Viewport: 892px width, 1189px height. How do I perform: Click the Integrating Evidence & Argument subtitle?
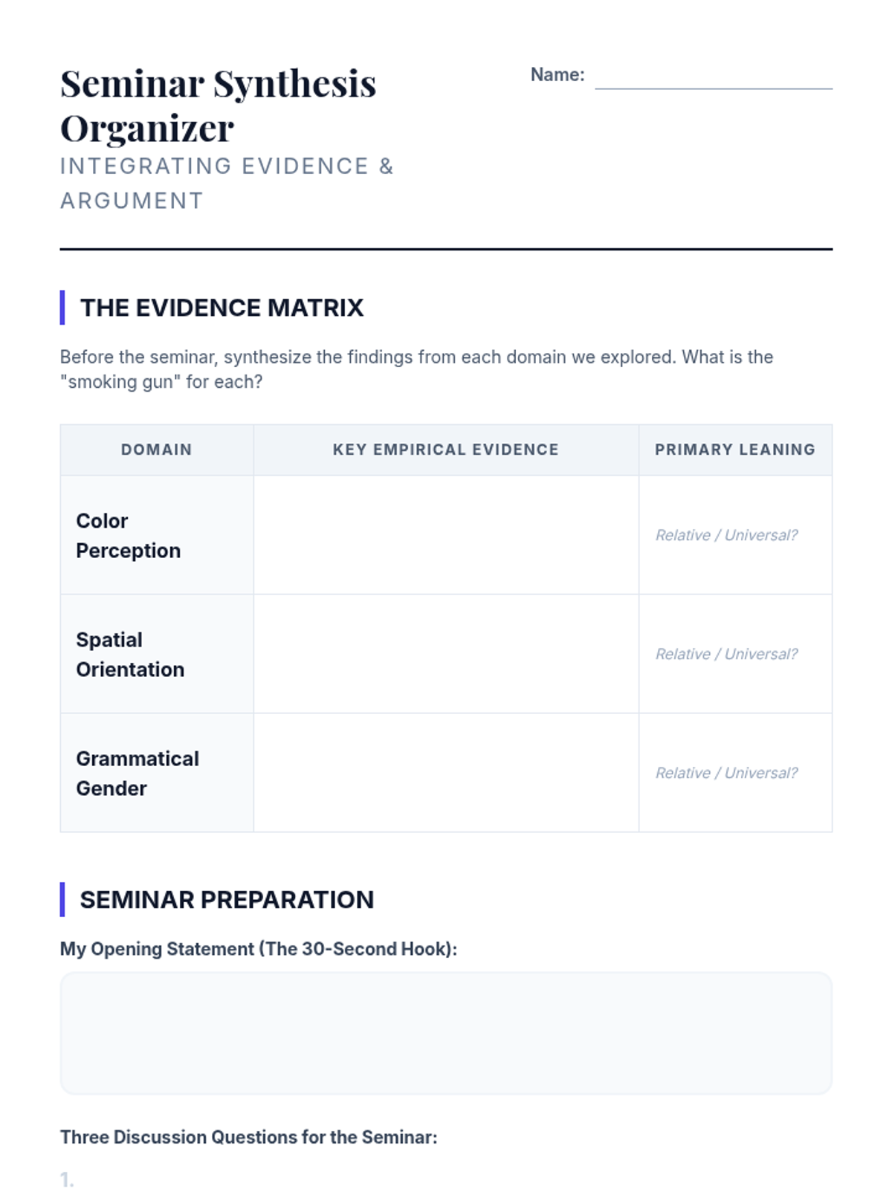[x=227, y=183]
